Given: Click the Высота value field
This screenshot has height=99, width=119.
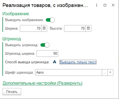Looking at the screenshot, I should click(x=75, y=28).
